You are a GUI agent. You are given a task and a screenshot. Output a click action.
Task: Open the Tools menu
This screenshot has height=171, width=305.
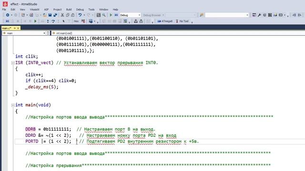click(x=91, y=9)
